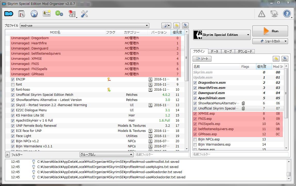Click calendar version icon for ECE face for UNP
Image resolution: width=296 pixels, height=186 pixels.
[x=150, y=131]
